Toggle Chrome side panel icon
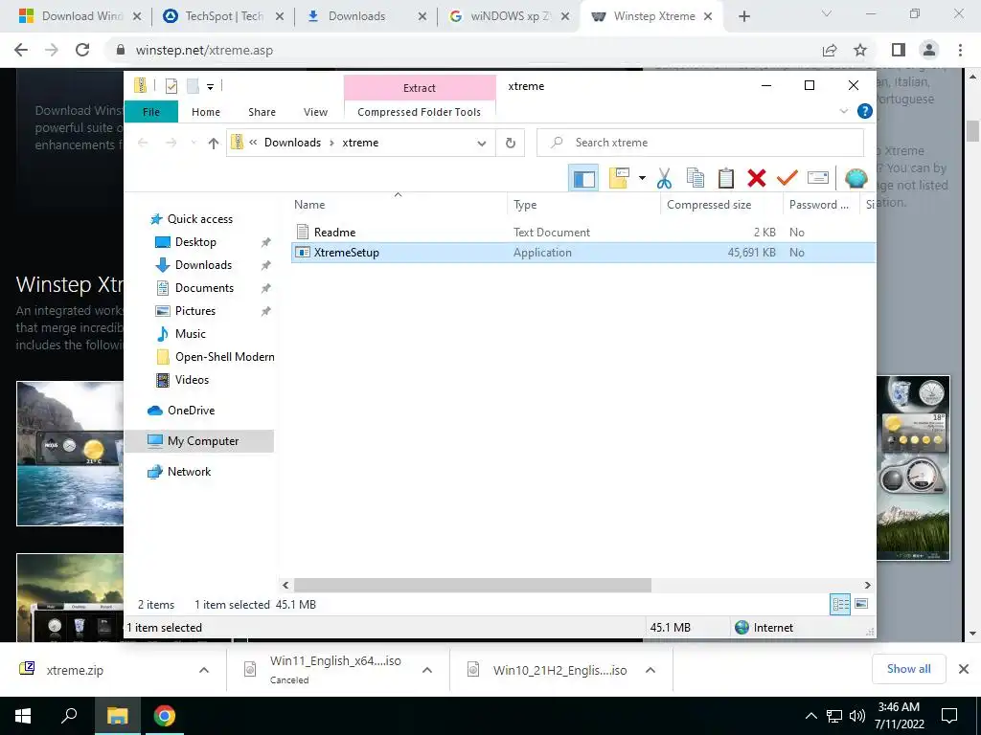Image resolution: width=981 pixels, height=735 pixels. pyautogui.click(x=899, y=50)
